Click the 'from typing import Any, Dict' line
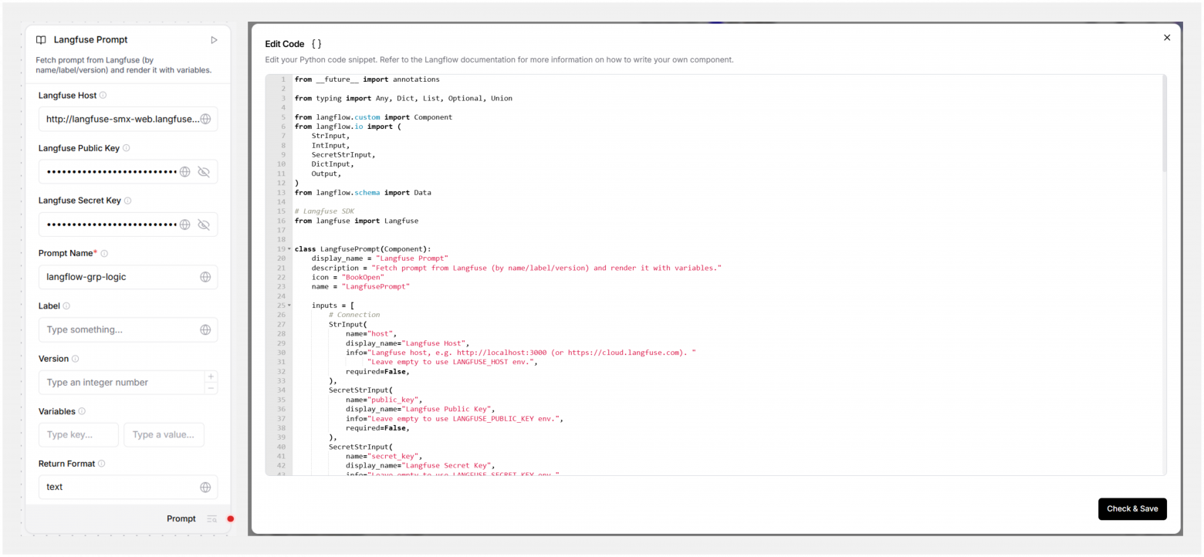1204x557 pixels. pyautogui.click(x=404, y=99)
